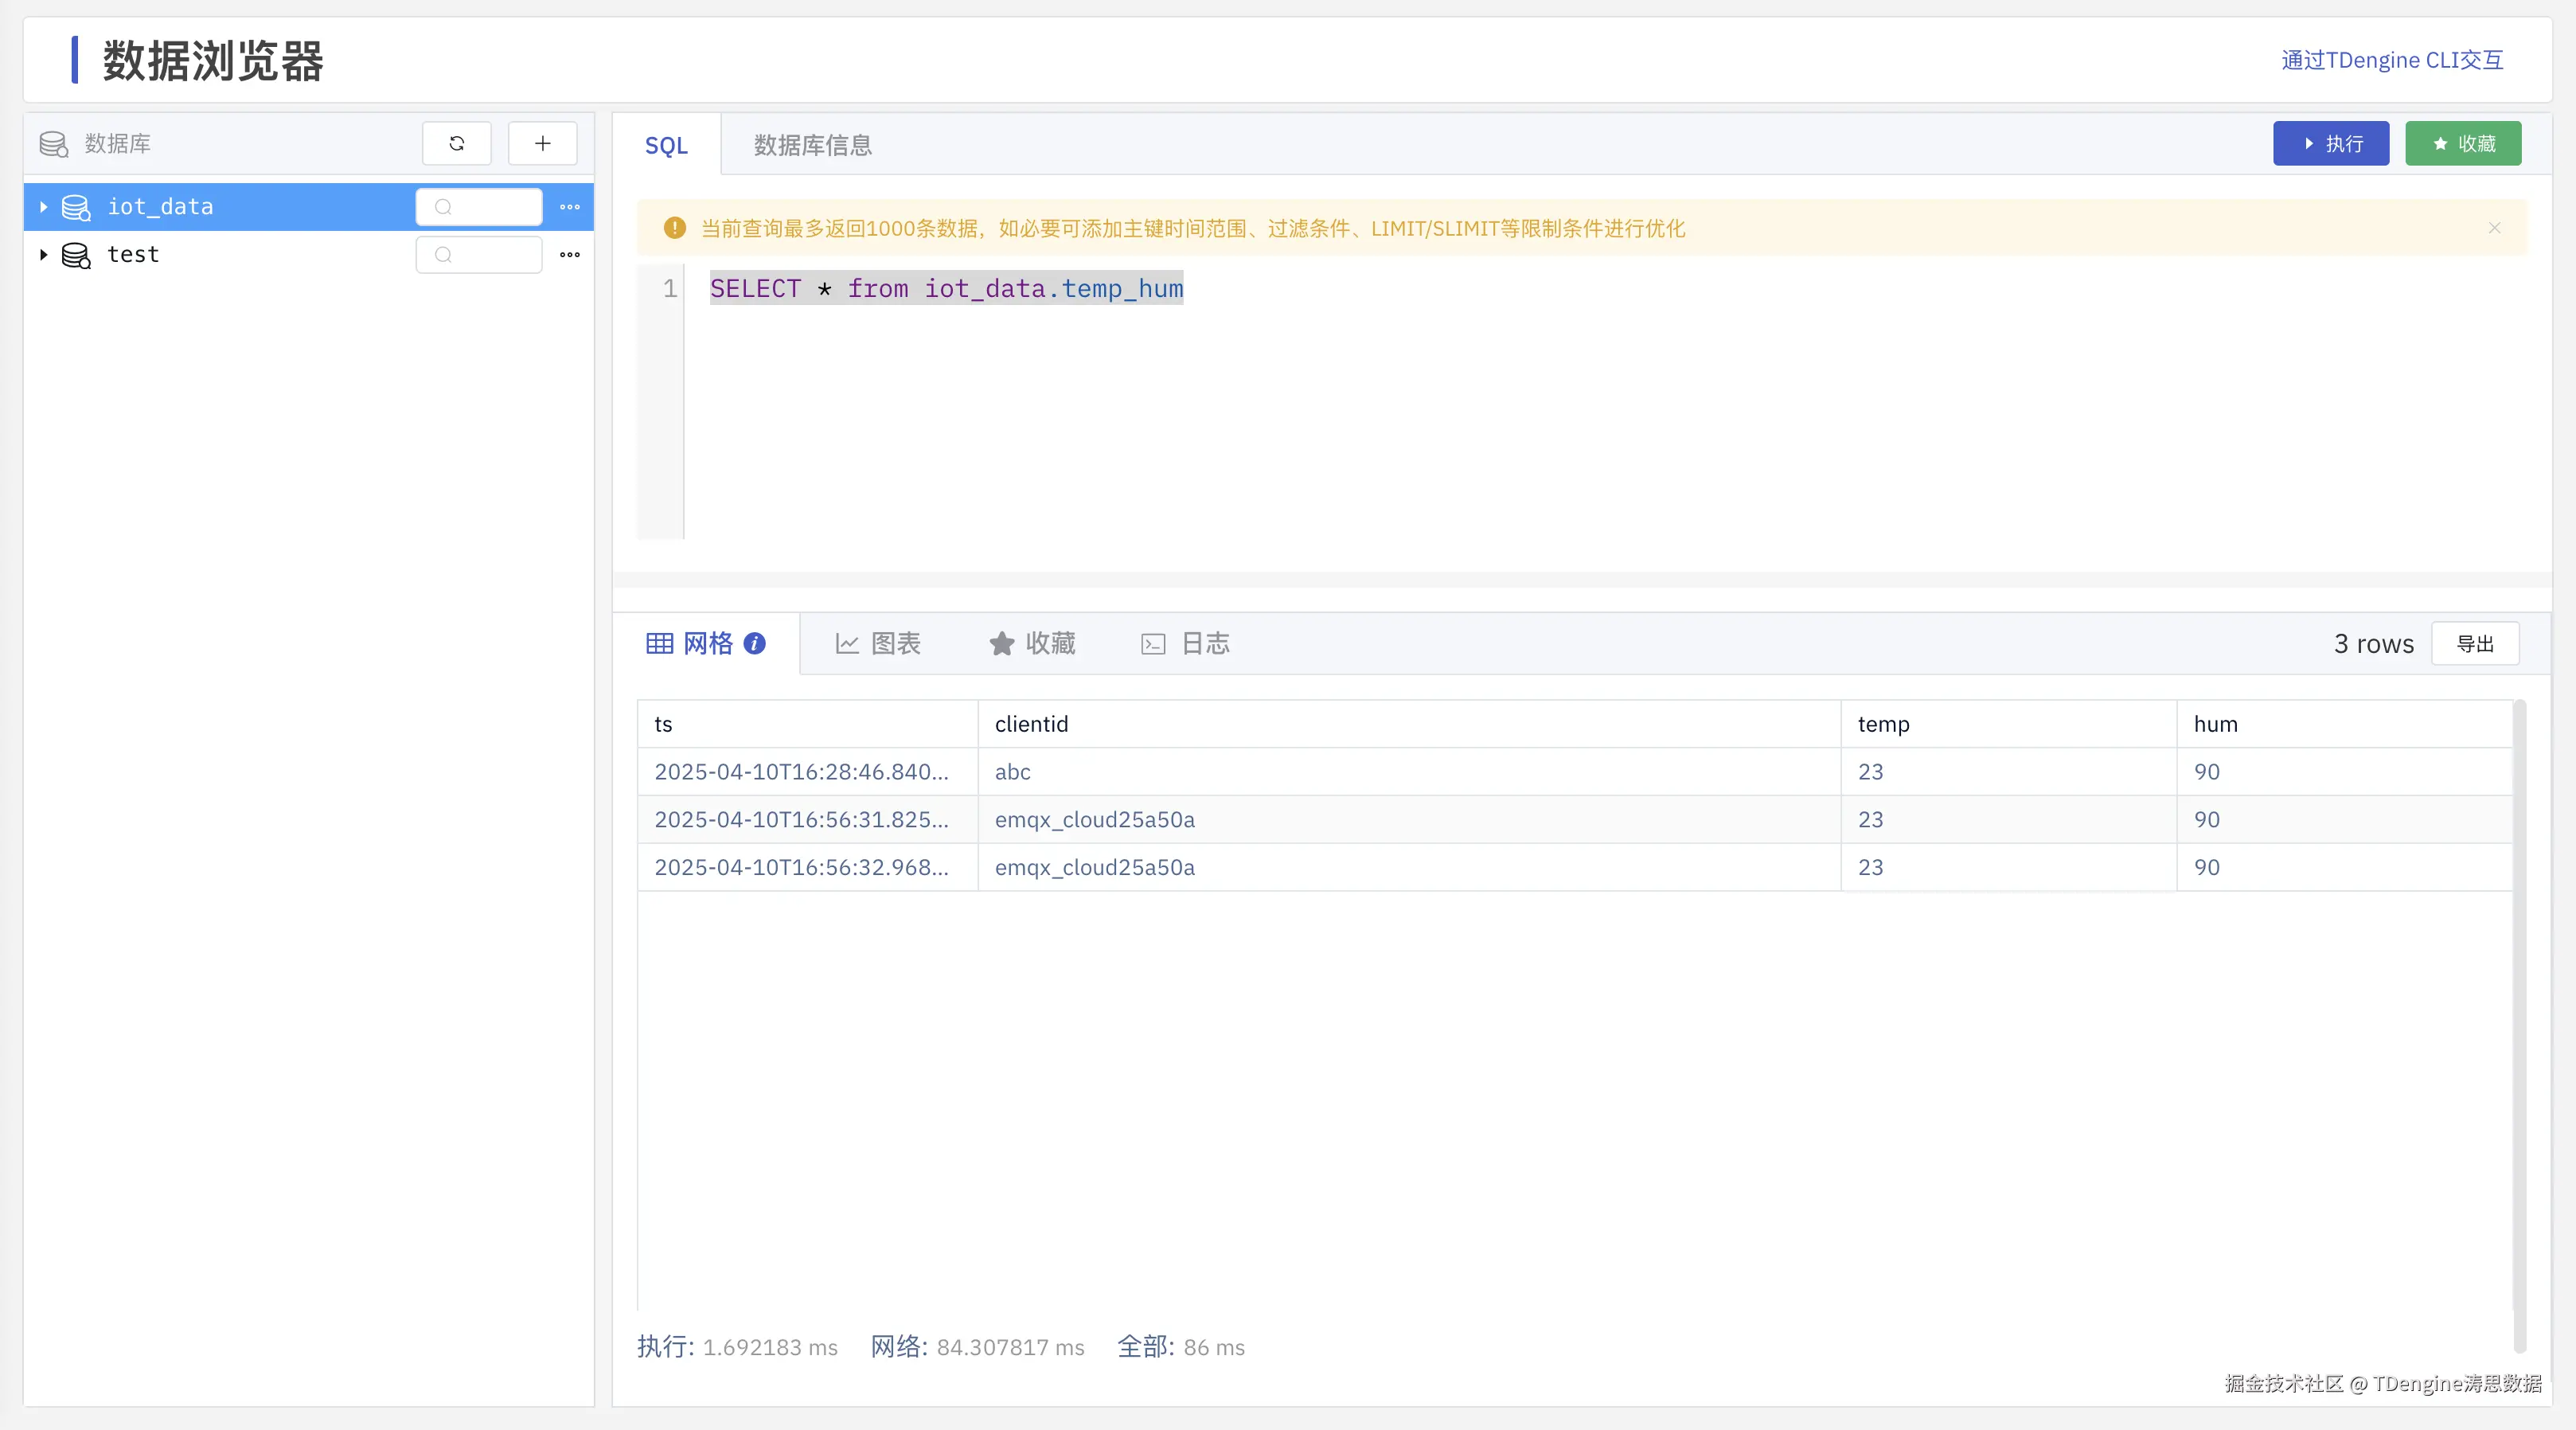Select the SQL tab

pyautogui.click(x=666, y=145)
